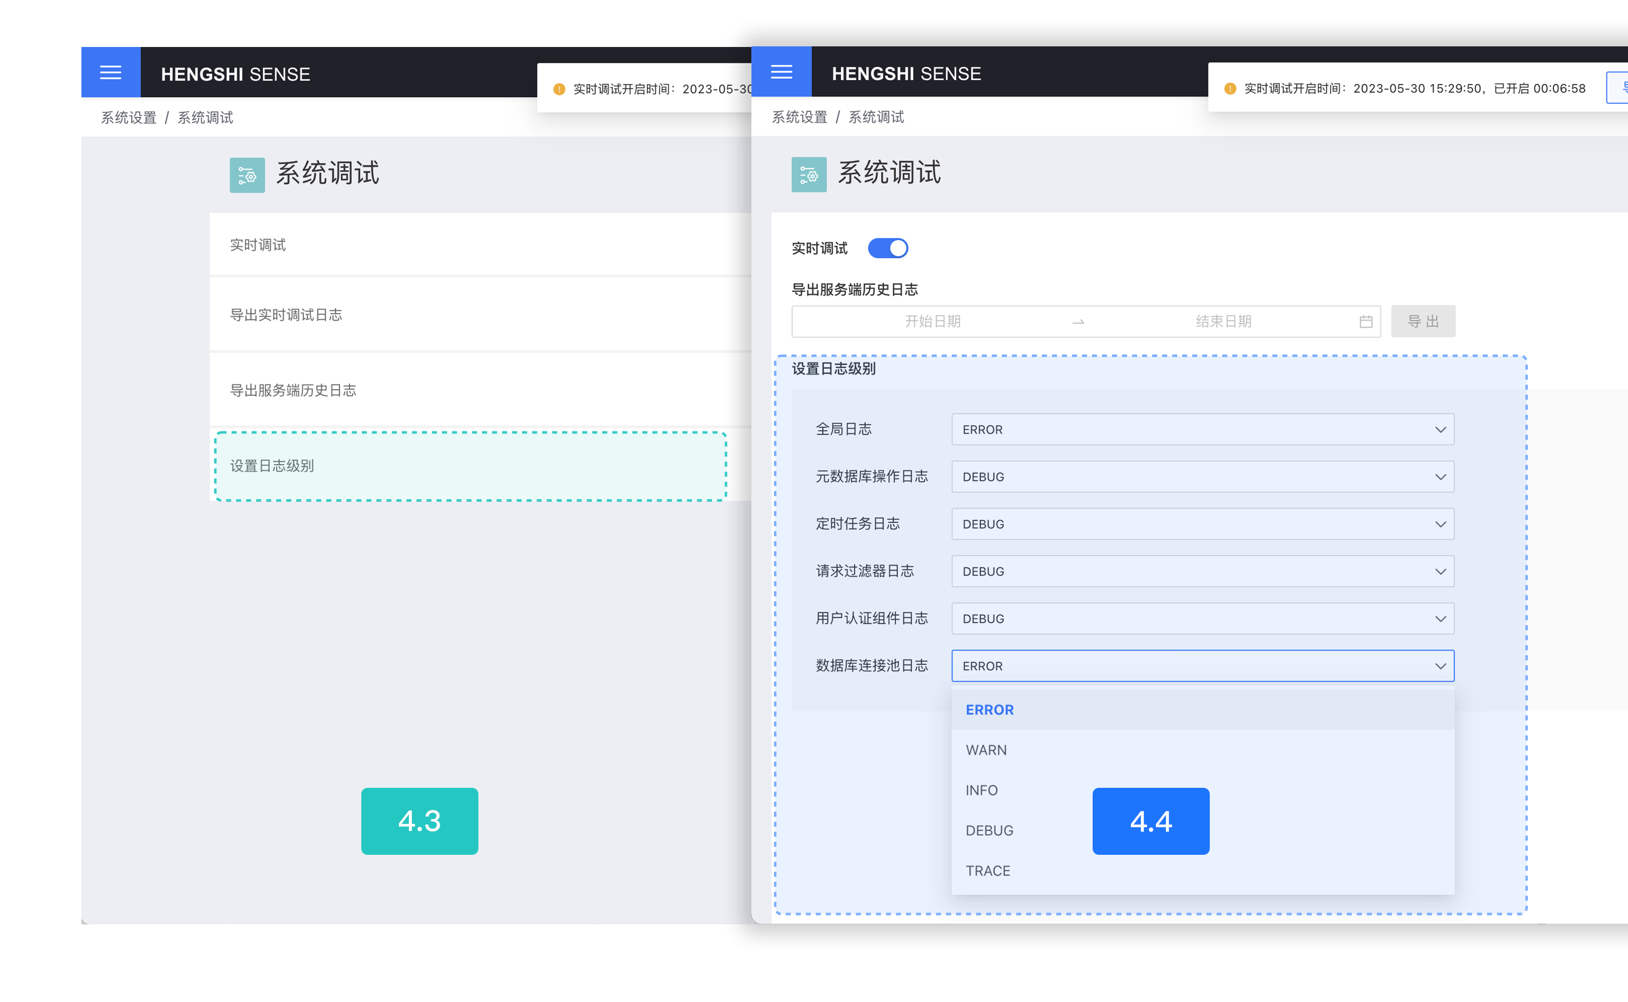
Task: Click the 数据库连接池日志 row label
Action: tap(872, 666)
